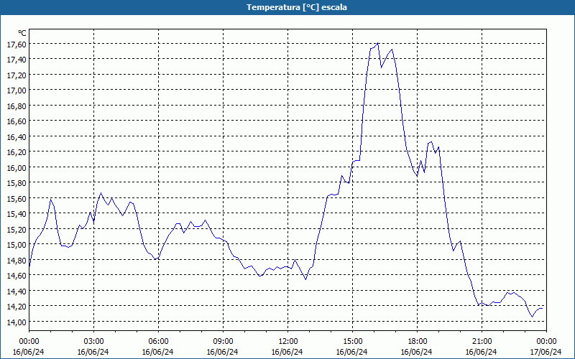Select the 15,20 y-axis value
Image resolution: width=575 pixels, height=359 pixels.
click(x=17, y=229)
